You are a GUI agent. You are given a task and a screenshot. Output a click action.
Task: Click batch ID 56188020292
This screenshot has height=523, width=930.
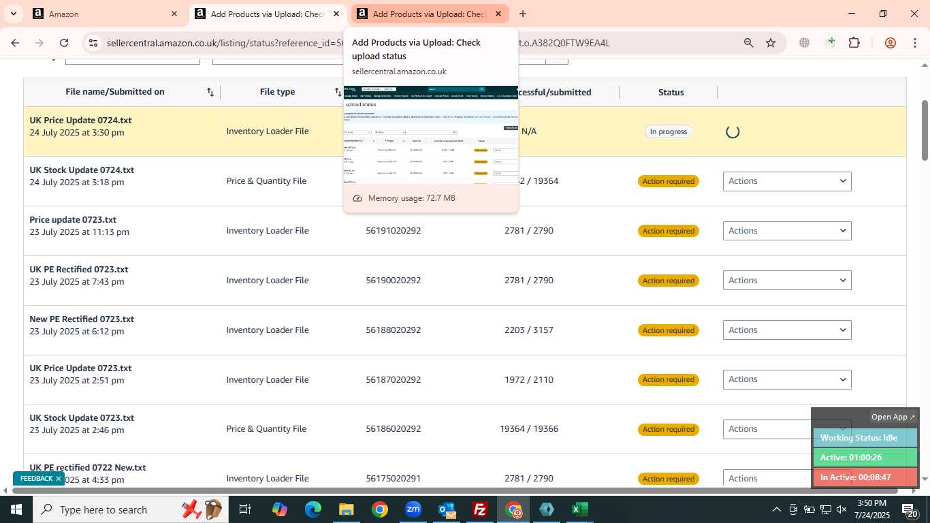[x=393, y=330]
